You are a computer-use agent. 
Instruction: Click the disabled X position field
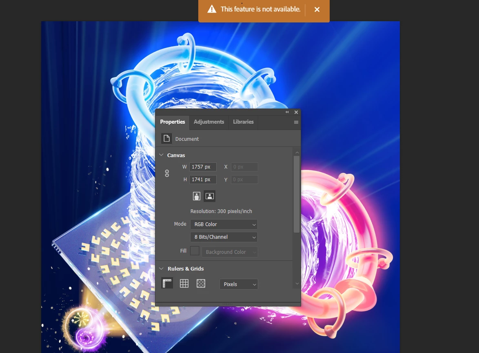pyautogui.click(x=244, y=167)
